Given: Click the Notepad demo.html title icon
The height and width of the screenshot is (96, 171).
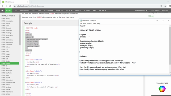Looking at the screenshot, I should (81, 21).
